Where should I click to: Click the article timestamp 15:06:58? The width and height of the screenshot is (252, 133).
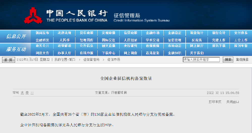(x=232, y=93)
